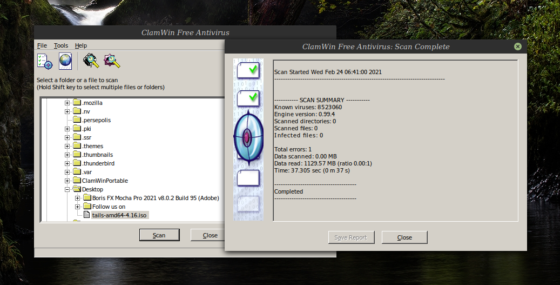
Task: Click the .thumbnails folder icon
Action: click(x=77, y=155)
